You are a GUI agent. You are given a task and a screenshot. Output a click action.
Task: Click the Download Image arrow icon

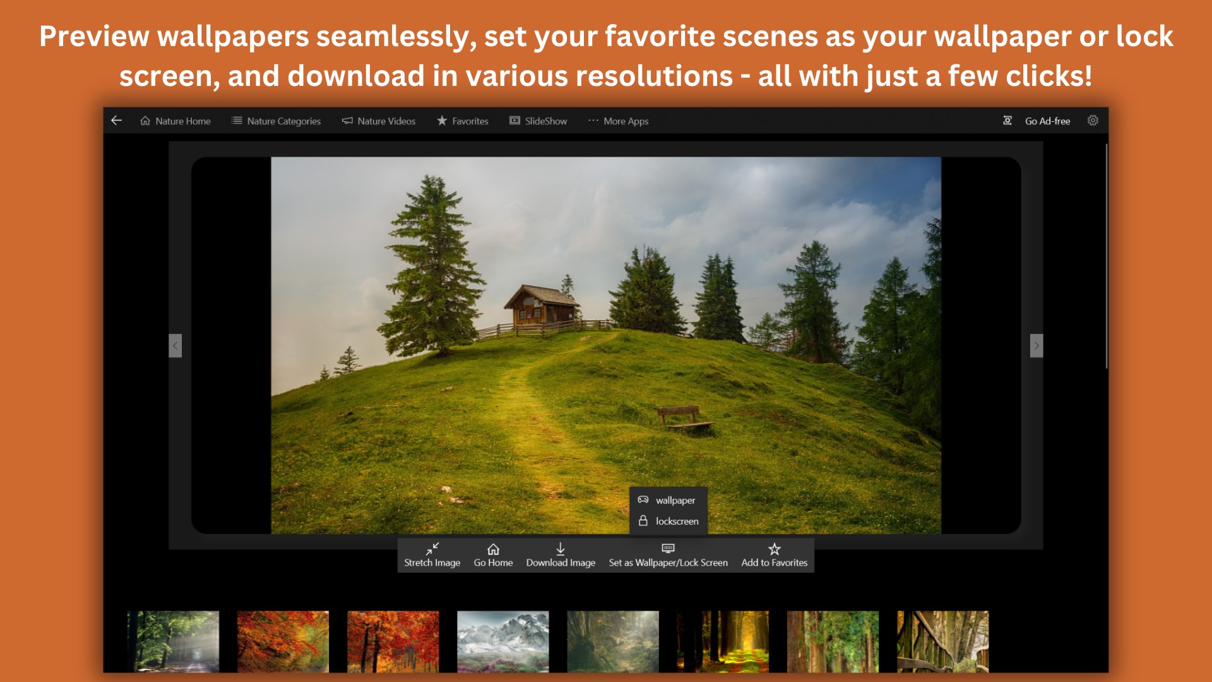point(560,548)
